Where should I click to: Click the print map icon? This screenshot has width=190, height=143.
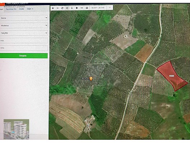tap(87, 8)
